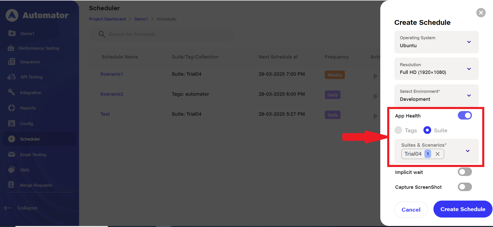Run Scenario2 schedule play icon
The width and height of the screenshot is (493, 227).
coord(375,96)
